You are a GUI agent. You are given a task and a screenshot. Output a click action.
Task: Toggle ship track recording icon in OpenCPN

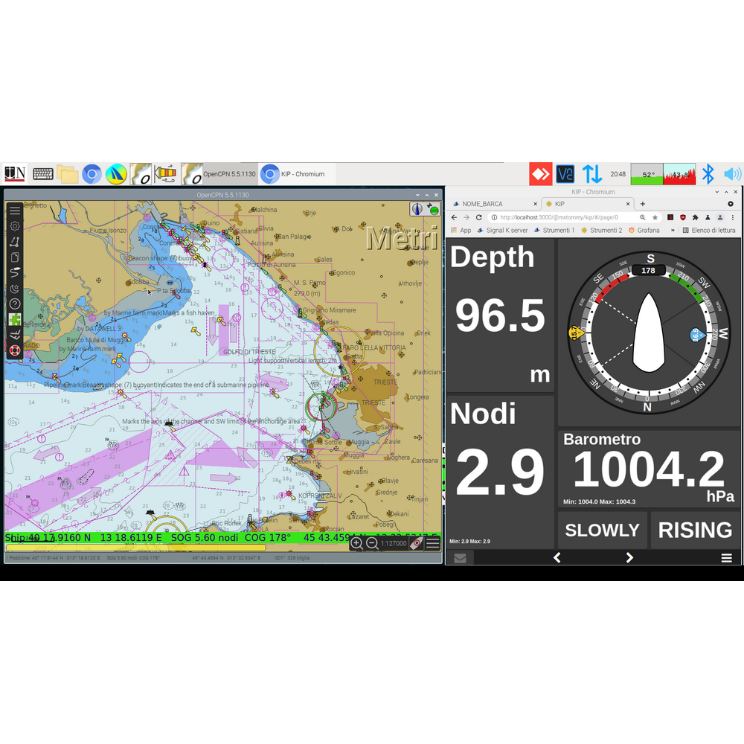(x=15, y=273)
